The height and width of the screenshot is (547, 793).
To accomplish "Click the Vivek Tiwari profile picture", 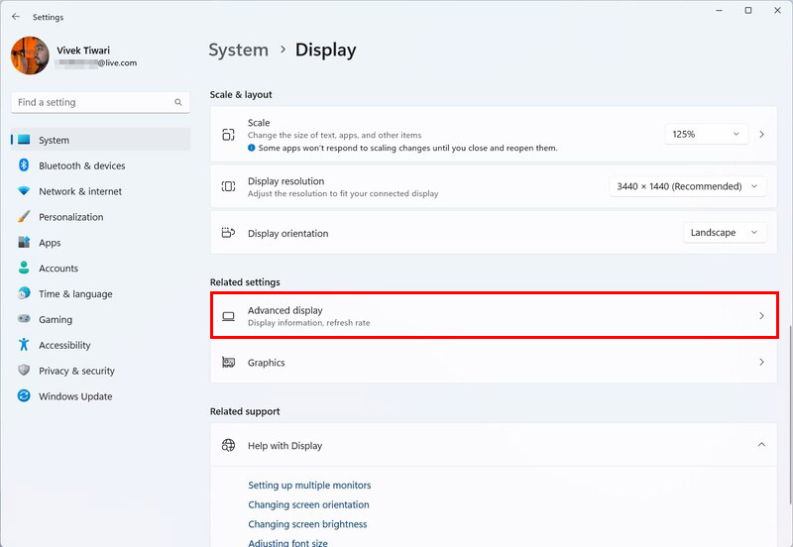I will pyautogui.click(x=30, y=55).
